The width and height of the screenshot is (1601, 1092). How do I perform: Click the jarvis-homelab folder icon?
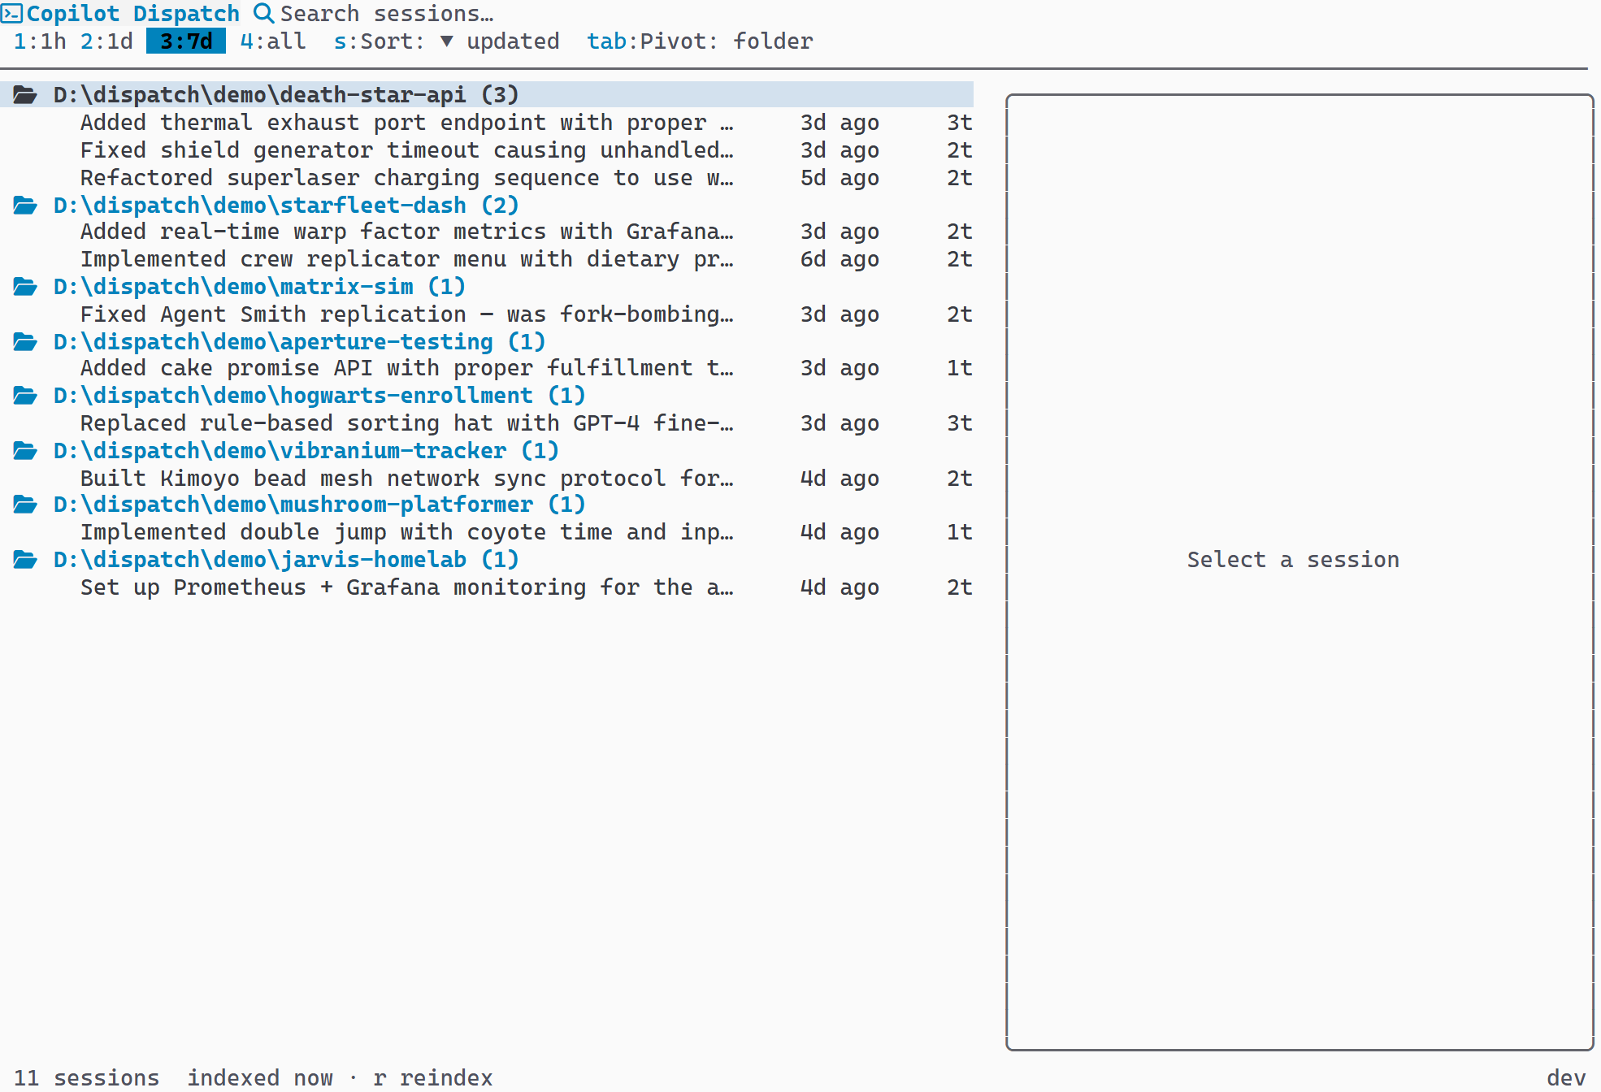(x=25, y=559)
